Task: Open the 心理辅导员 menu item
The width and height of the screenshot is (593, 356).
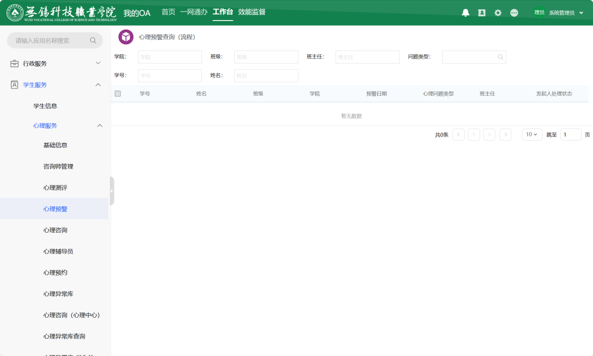Action: (x=58, y=251)
